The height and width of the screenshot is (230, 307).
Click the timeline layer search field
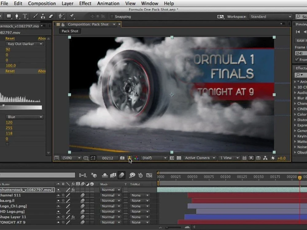[x=37, y=175]
